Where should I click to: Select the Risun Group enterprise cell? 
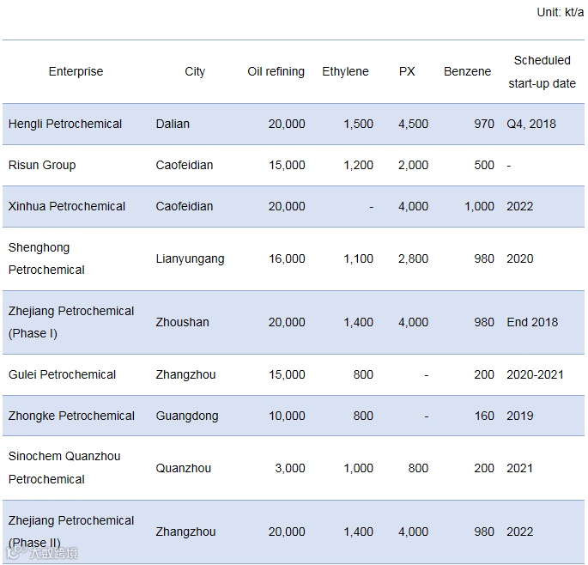click(42, 165)
